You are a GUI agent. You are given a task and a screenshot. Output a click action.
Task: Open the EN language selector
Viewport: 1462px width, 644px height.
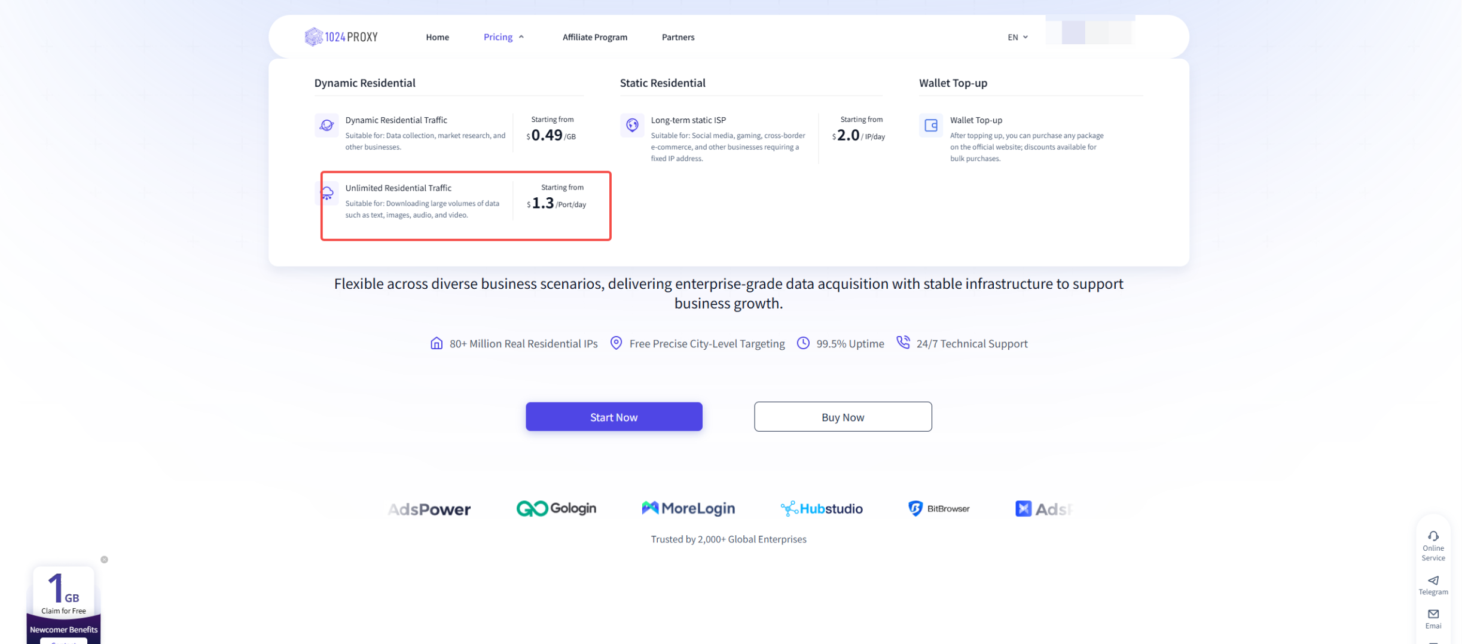[1017, 37]
